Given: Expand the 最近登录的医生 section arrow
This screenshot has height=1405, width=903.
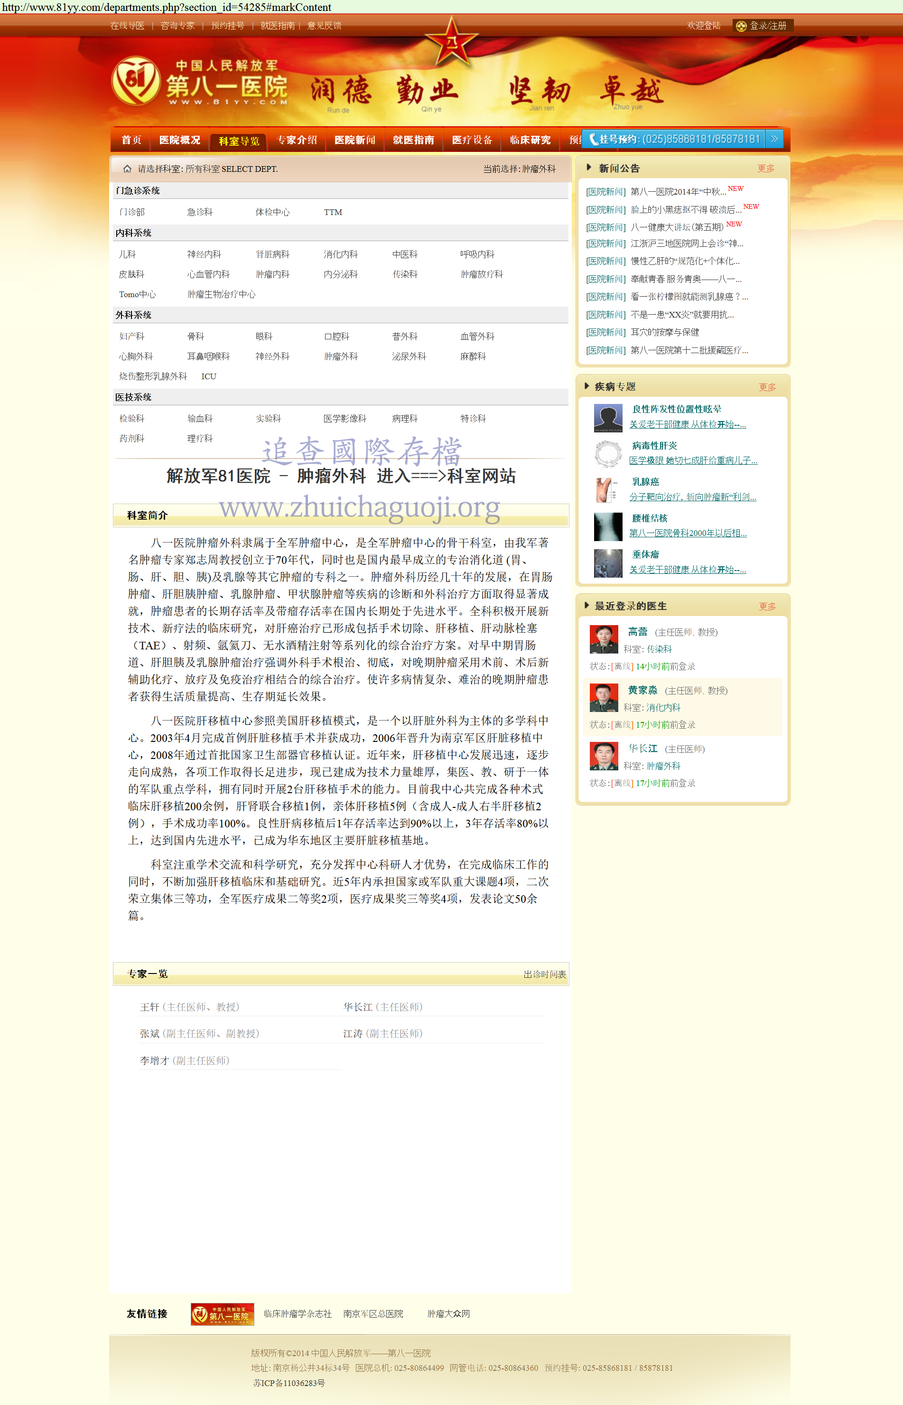Looking at the screenshot, I should click(586, 605).
